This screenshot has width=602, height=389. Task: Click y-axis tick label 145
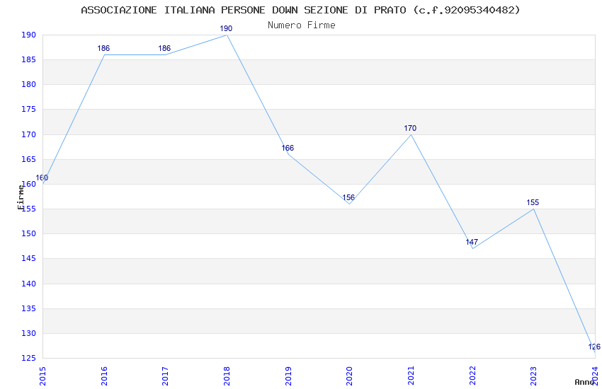click(x=28, y=259)
